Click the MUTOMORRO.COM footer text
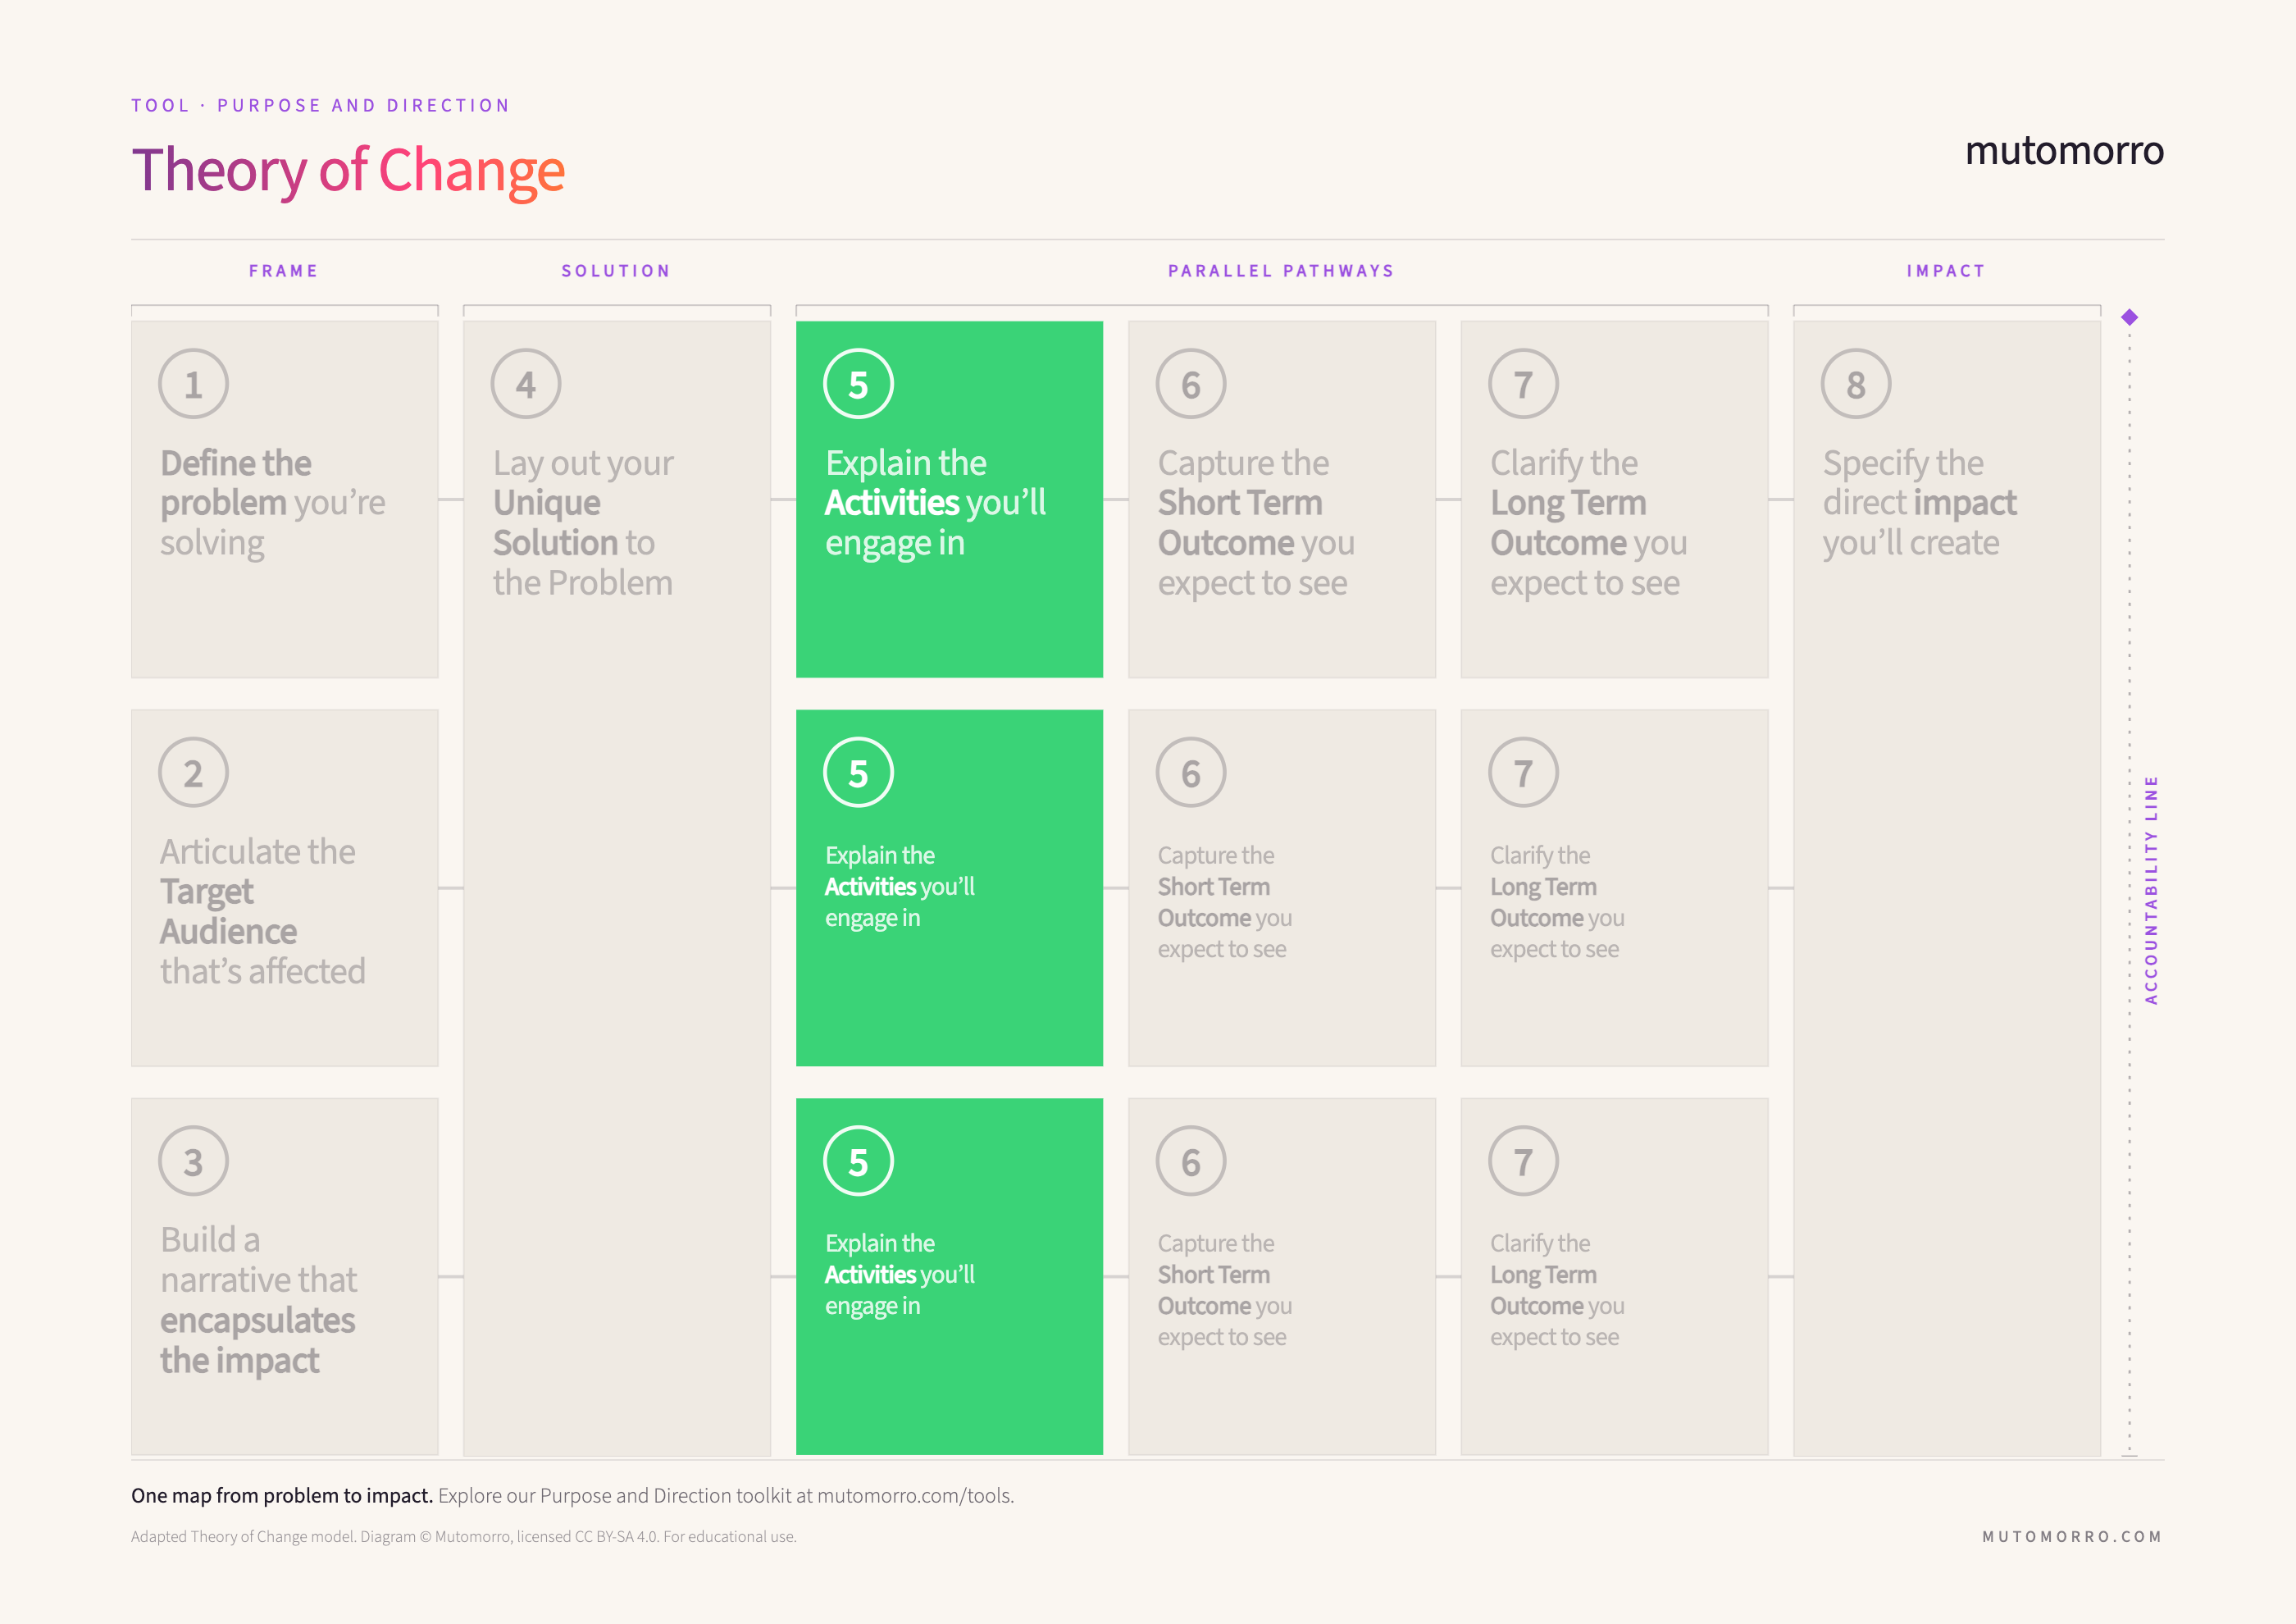 pyautogui.click(x=2072, y=1537)
